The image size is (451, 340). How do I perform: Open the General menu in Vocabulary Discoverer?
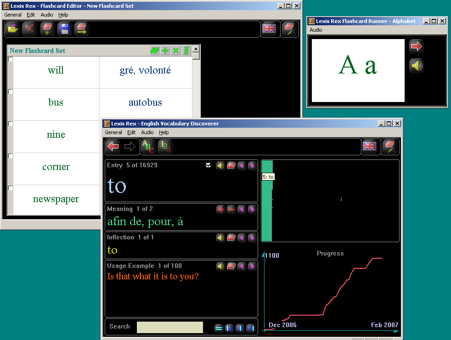[x=113, y=132]
